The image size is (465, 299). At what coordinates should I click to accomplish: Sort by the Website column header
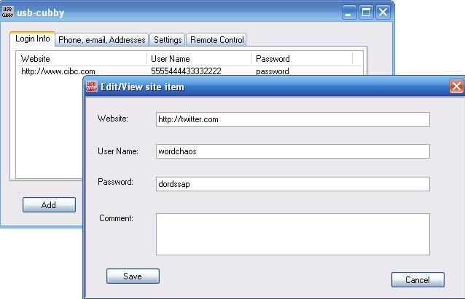point(80,59)
